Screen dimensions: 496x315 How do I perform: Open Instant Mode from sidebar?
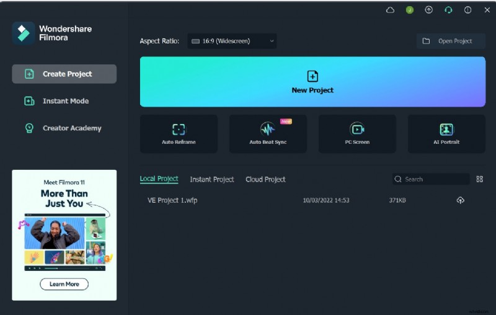[x=64, y=101]
